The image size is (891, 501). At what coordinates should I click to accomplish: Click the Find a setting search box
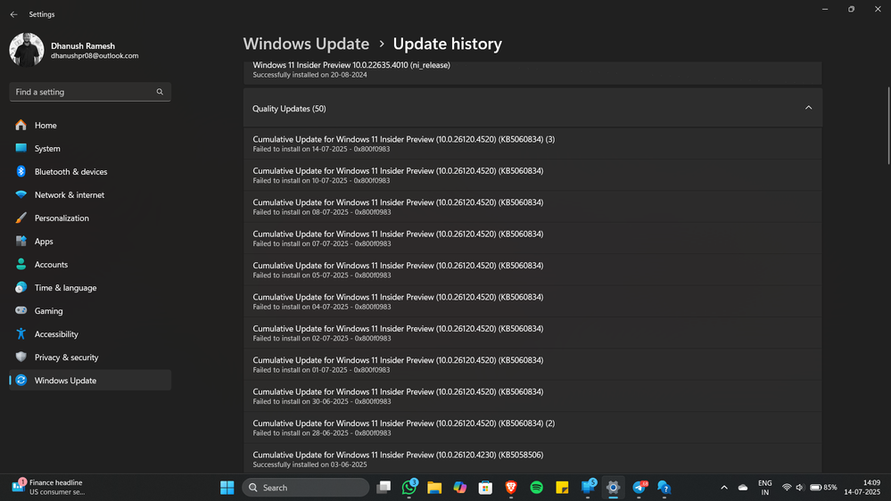(90, 92)
